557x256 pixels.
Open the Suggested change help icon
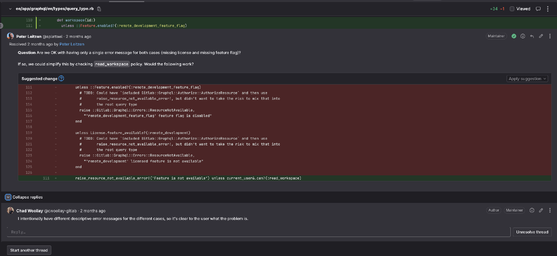click(x=61, y=78)
